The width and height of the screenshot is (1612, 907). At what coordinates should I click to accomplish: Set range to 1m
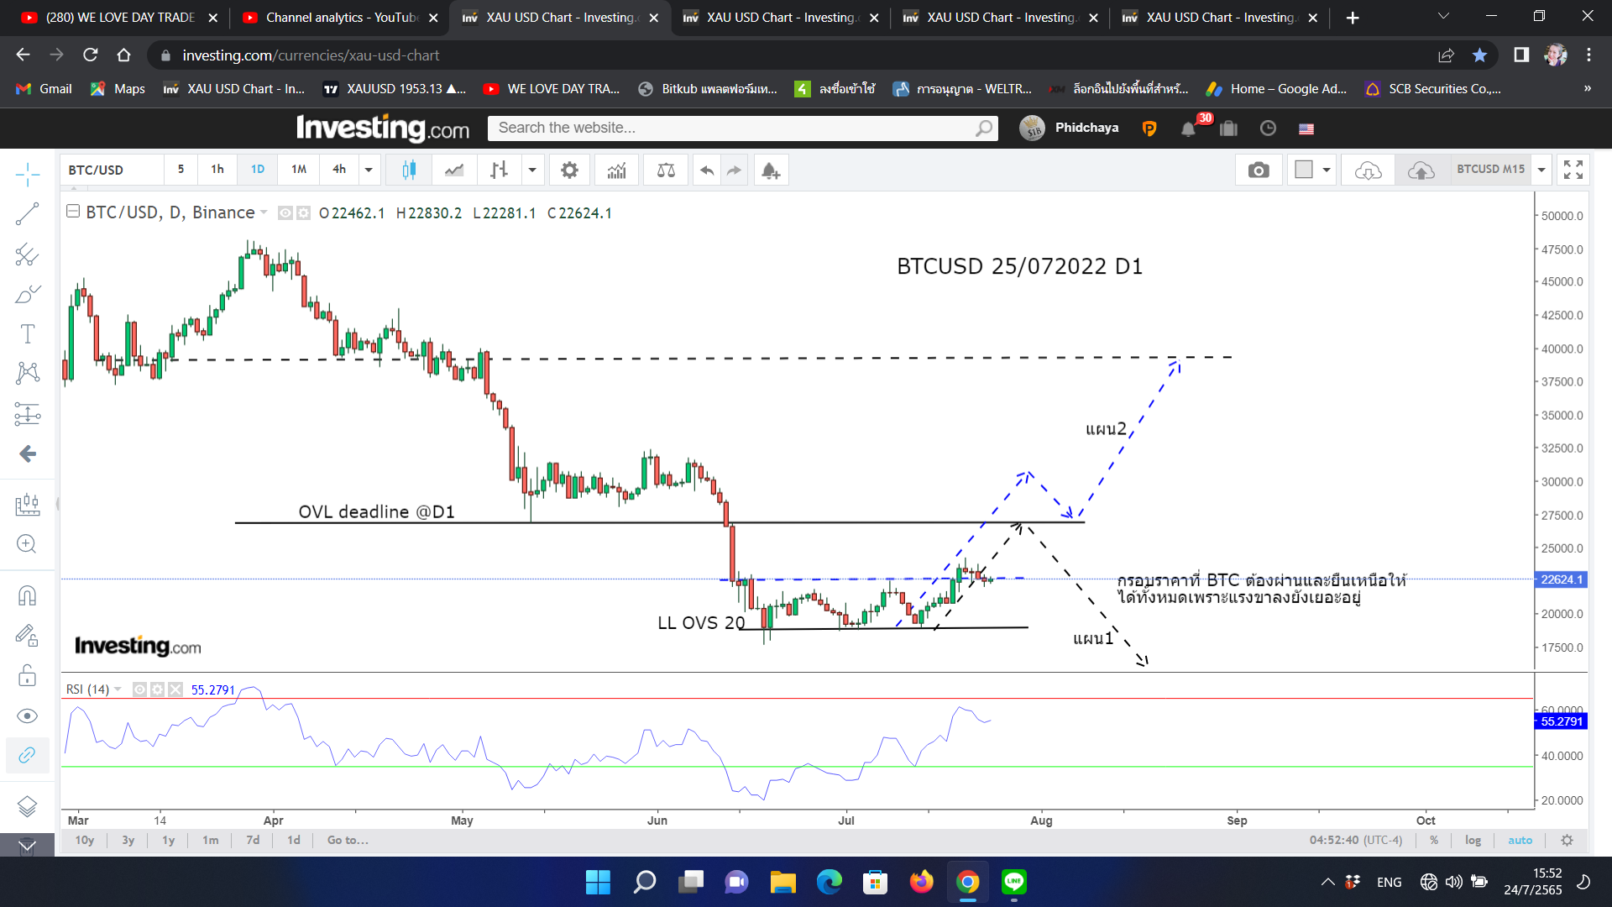click(x=210, y=840)
